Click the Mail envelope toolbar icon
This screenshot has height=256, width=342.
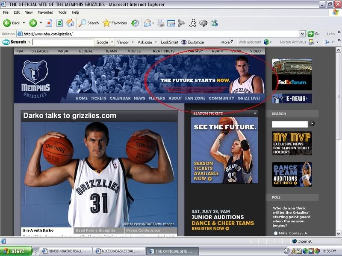[147, 23]
